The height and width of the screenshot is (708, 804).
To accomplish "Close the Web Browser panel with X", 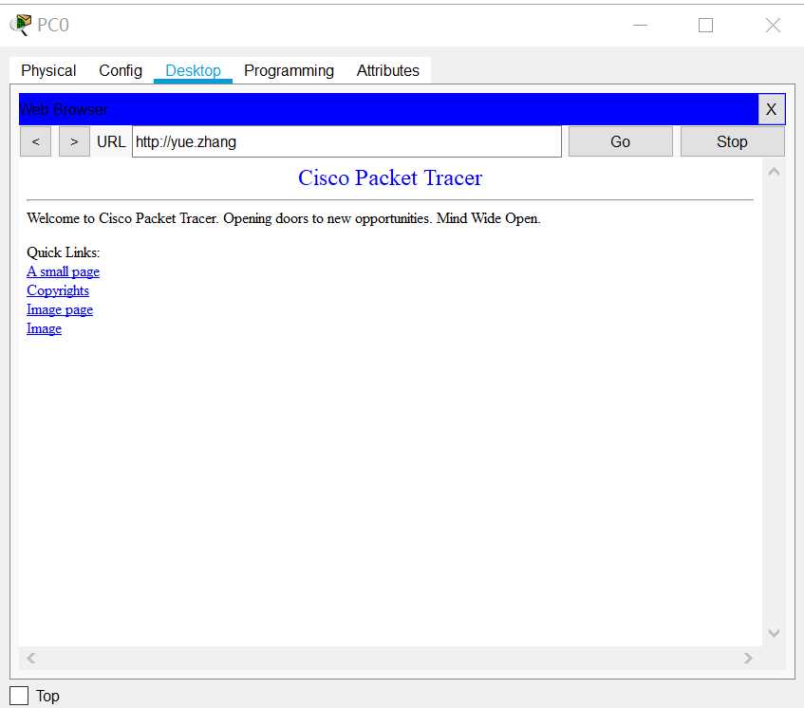I will click(x=771, y=109).
